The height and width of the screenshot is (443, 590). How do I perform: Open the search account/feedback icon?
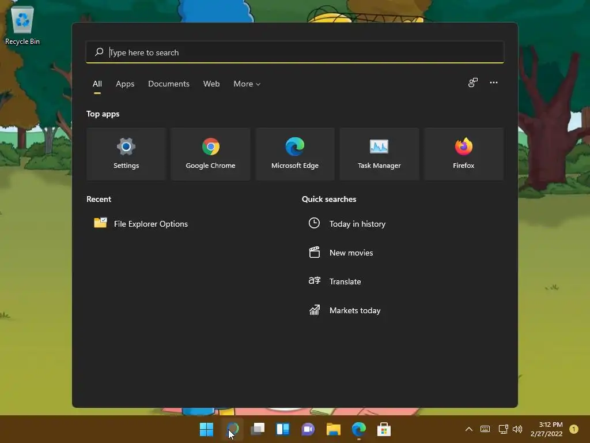coord(472,82)
